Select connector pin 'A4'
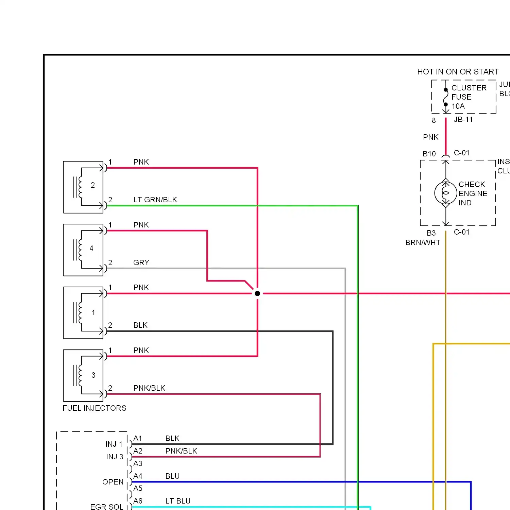This screenshot has width=510, height=510. (138, 476)
